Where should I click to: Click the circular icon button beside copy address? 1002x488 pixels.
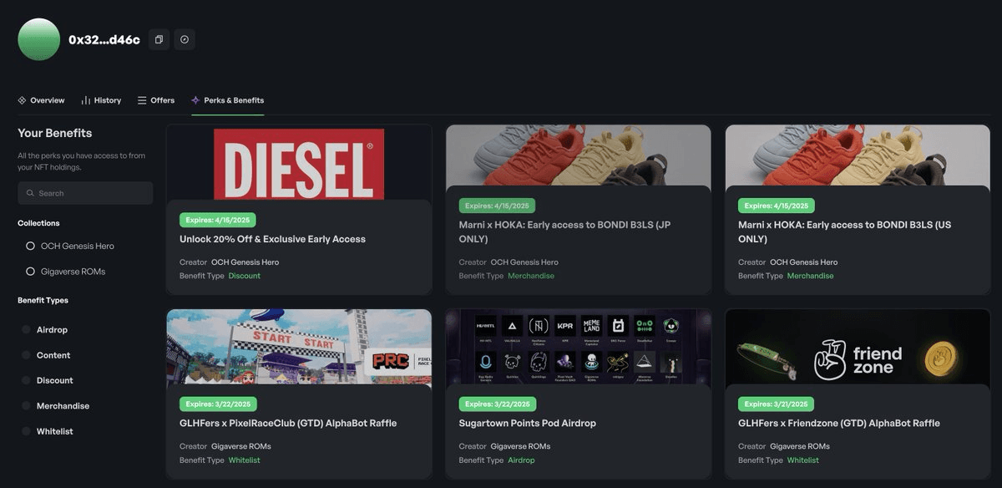(185, 39)
